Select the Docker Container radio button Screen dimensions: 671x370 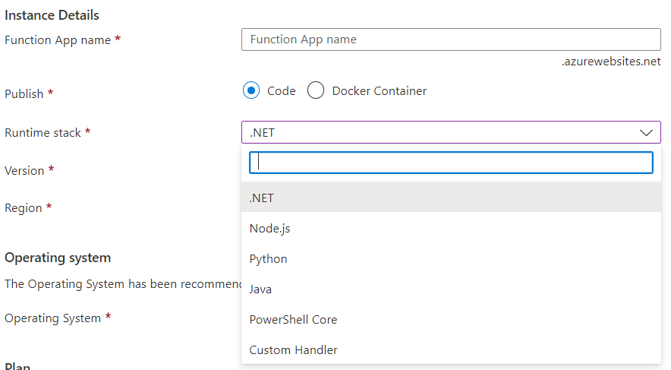[316, 90]
